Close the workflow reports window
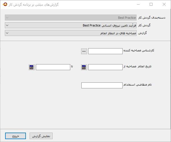Image resolution: width=171 pixels, height=142 pixels. 164,4
